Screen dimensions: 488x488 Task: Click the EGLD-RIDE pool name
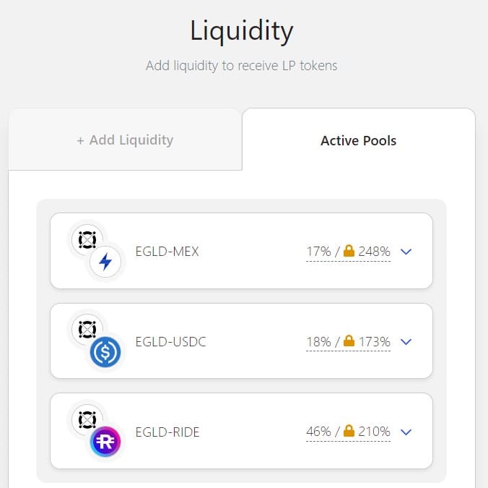[167, 432]
